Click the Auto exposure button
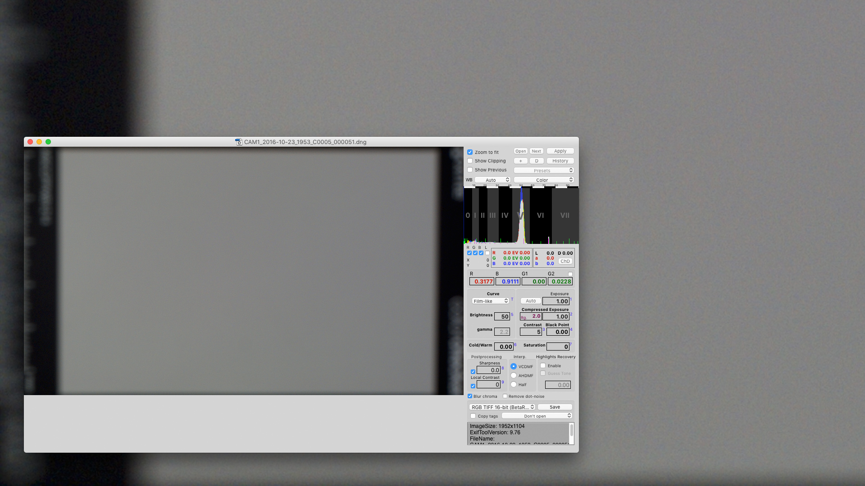This screenshot has height=486, width=865. click(x=531, y=301)
